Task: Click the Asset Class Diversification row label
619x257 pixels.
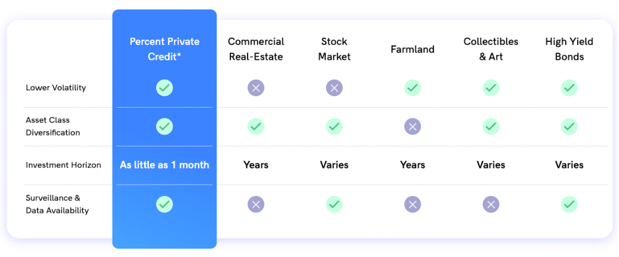Action: click(53, 126)
